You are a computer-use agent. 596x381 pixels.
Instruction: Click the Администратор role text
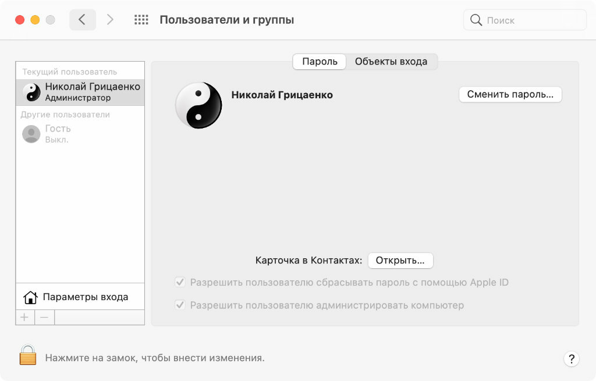click(78, 98)
